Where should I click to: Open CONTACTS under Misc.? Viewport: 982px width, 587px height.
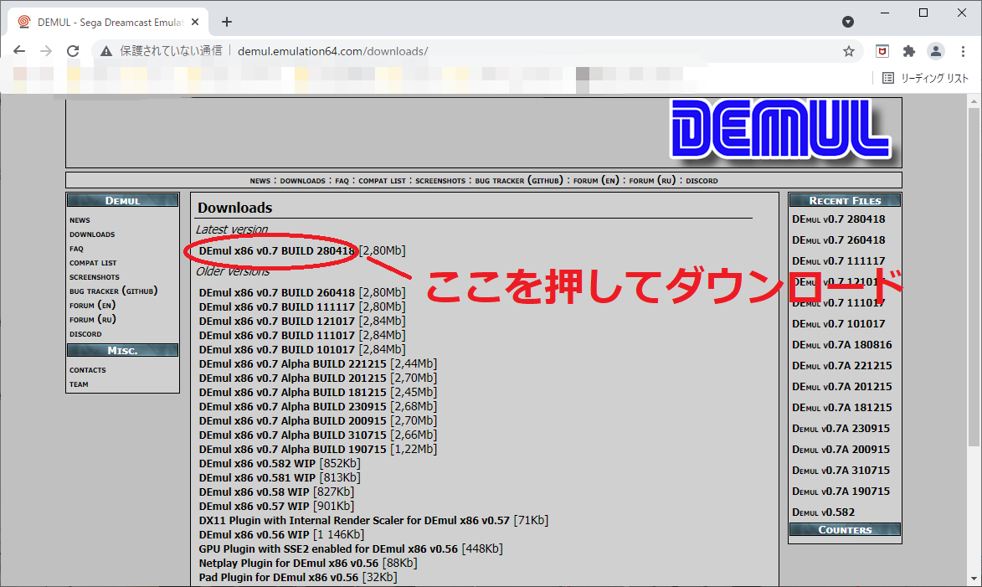pyautogui.click(x=88, y=370)
